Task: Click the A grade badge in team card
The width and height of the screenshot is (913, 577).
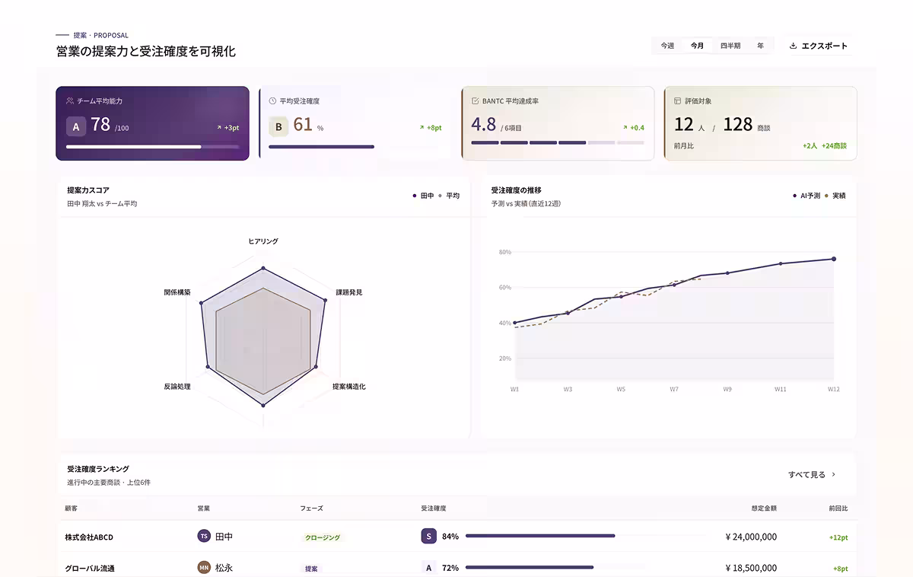Action: (x=75, y=126)
